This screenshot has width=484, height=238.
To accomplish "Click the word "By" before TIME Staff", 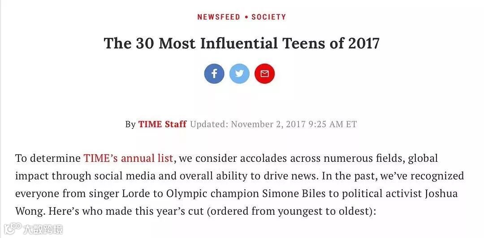I will click(x=130, y=124).
